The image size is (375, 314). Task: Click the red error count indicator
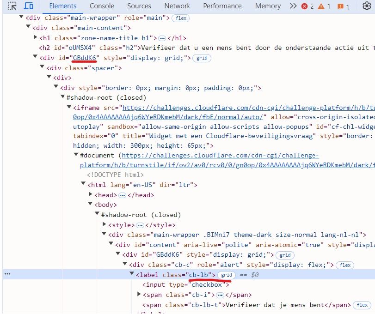[x=307, y=6]
